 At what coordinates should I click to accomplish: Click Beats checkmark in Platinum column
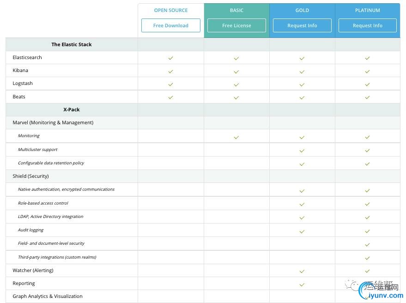point(367,97)
